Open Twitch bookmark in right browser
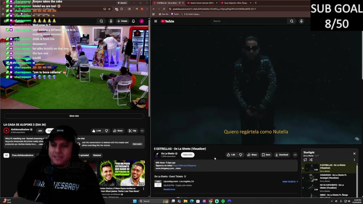363x204 pixels. coord(175,14)
